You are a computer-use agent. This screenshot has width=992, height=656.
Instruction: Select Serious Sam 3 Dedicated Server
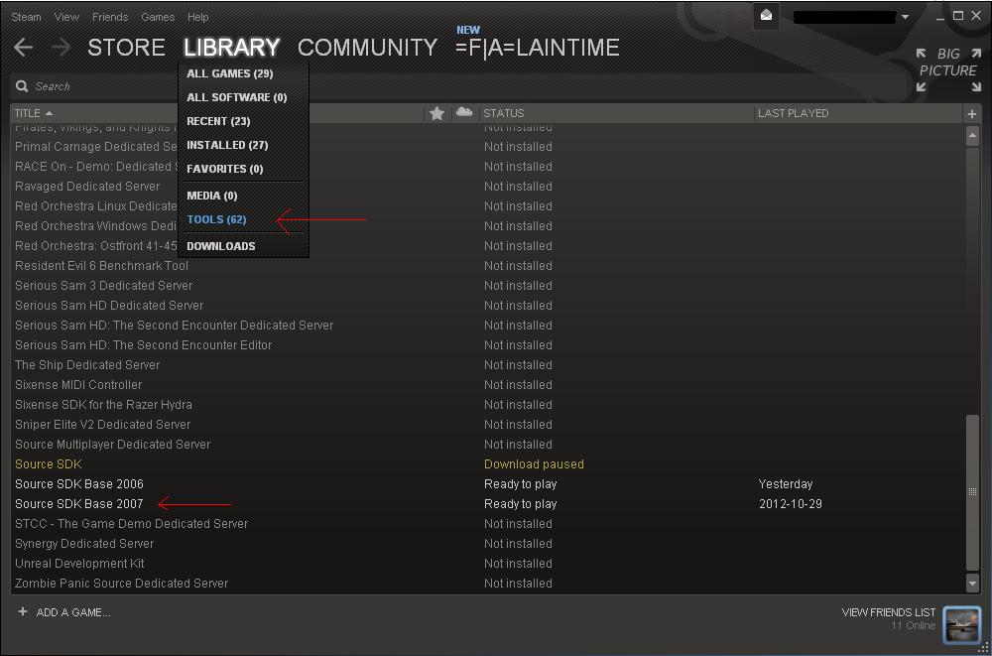[104, 286]
